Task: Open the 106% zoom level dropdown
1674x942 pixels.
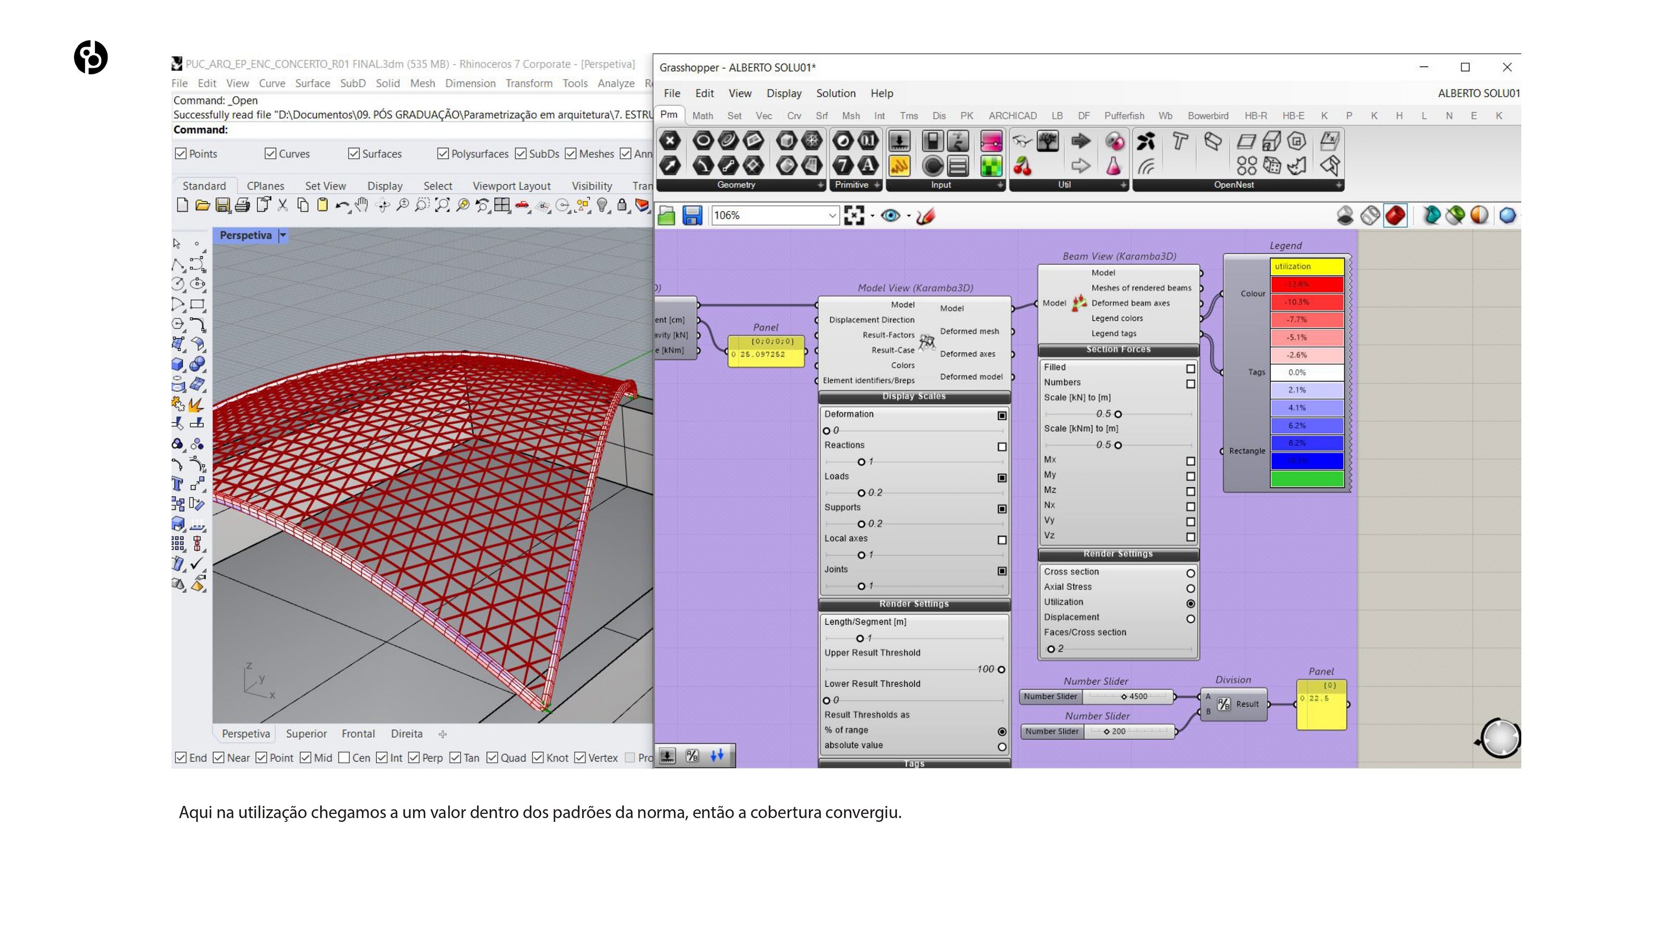Action: pyautogui.click(x=832, y=216)
